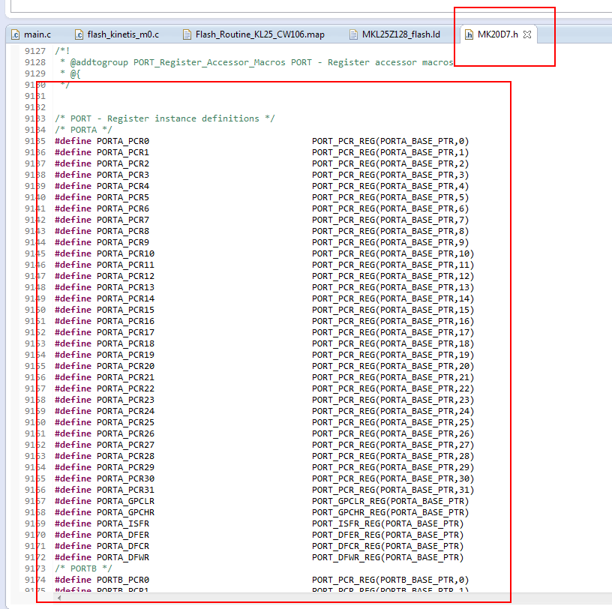Click on PORTA_DFCR define

123,546
